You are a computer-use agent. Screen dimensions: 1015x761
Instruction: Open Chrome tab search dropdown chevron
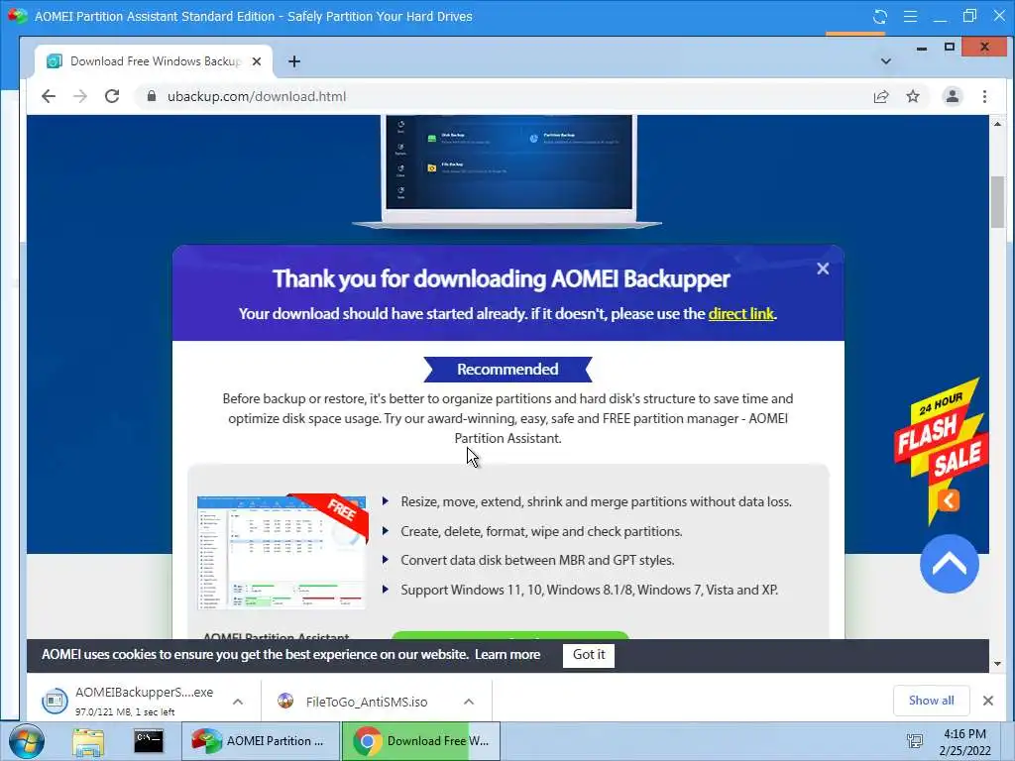(x=885, y=61)
